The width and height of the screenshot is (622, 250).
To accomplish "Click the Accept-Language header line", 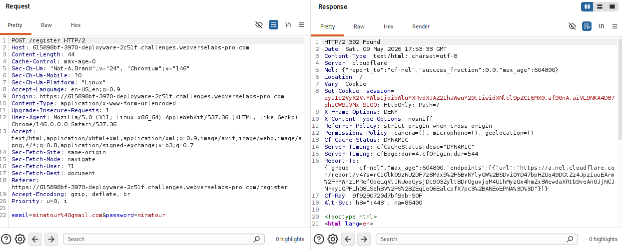I will pos(66,89).
